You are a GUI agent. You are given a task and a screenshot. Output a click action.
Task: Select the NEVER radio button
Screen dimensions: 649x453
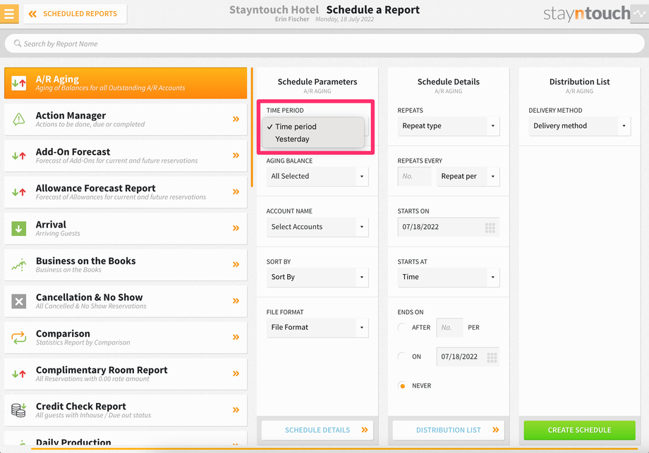[x=402, y=386]
